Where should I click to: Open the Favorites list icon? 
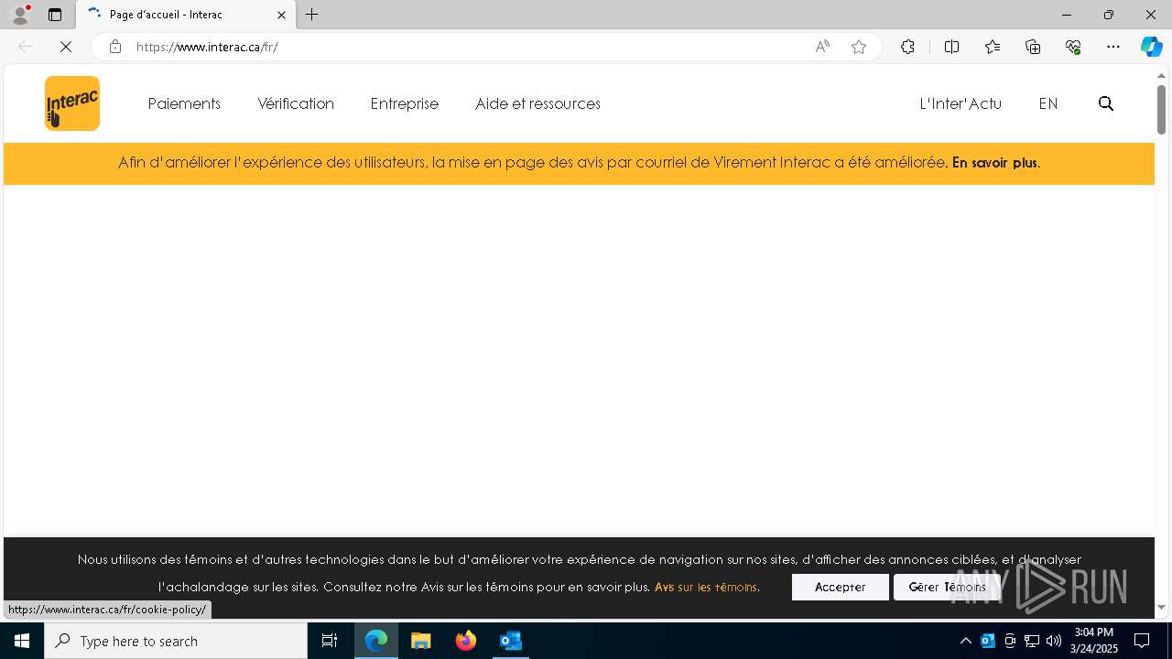point(993,47)
